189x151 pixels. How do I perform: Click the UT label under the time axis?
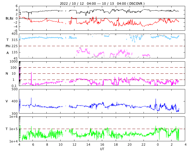[102, 149]
